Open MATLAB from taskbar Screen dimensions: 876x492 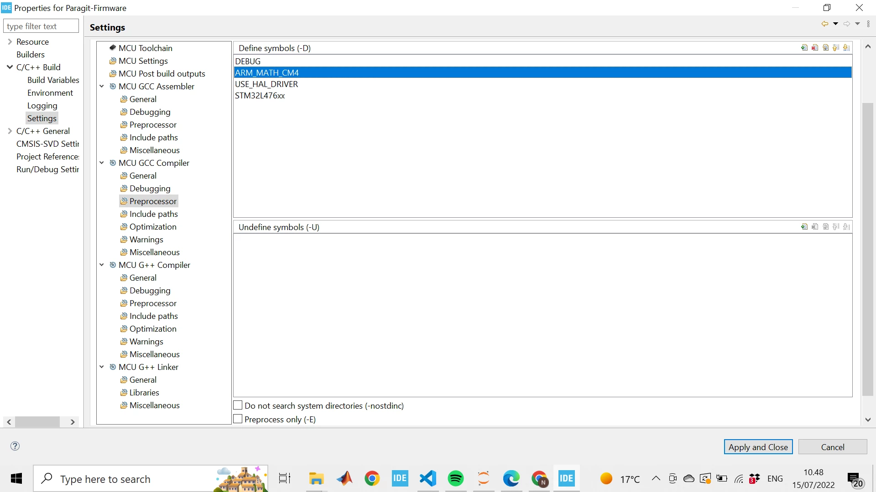(344, 478)
